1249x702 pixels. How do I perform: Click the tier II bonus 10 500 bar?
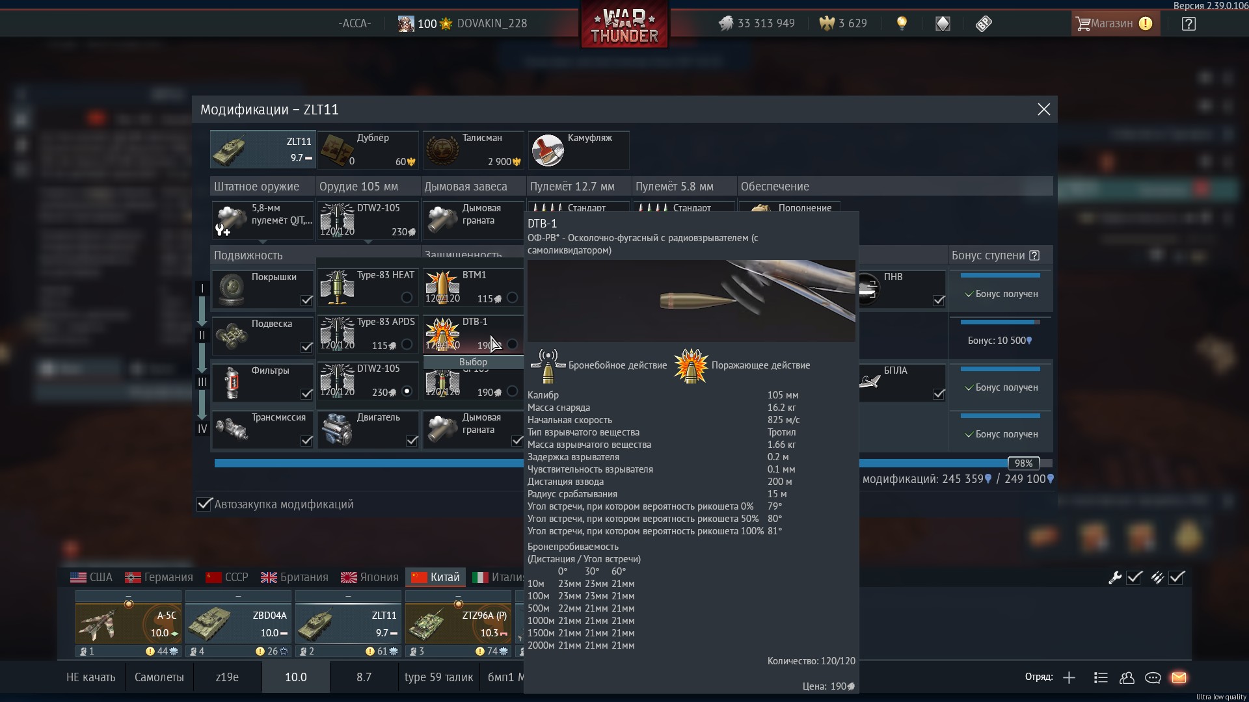1000,322
